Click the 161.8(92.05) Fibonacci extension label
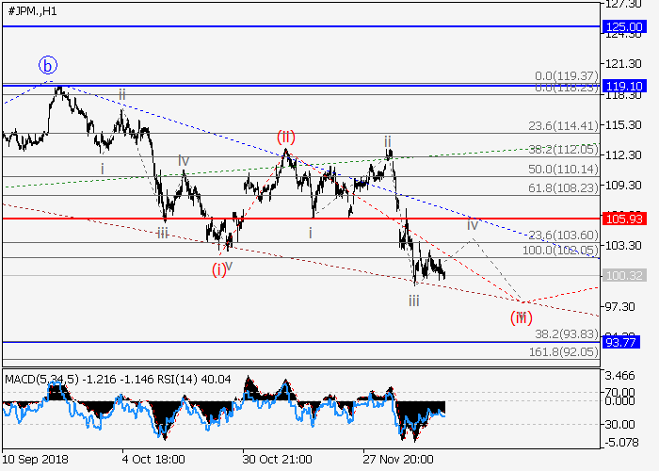The height and width of the screenshot is (471, 659). click(x=561, y=351)
